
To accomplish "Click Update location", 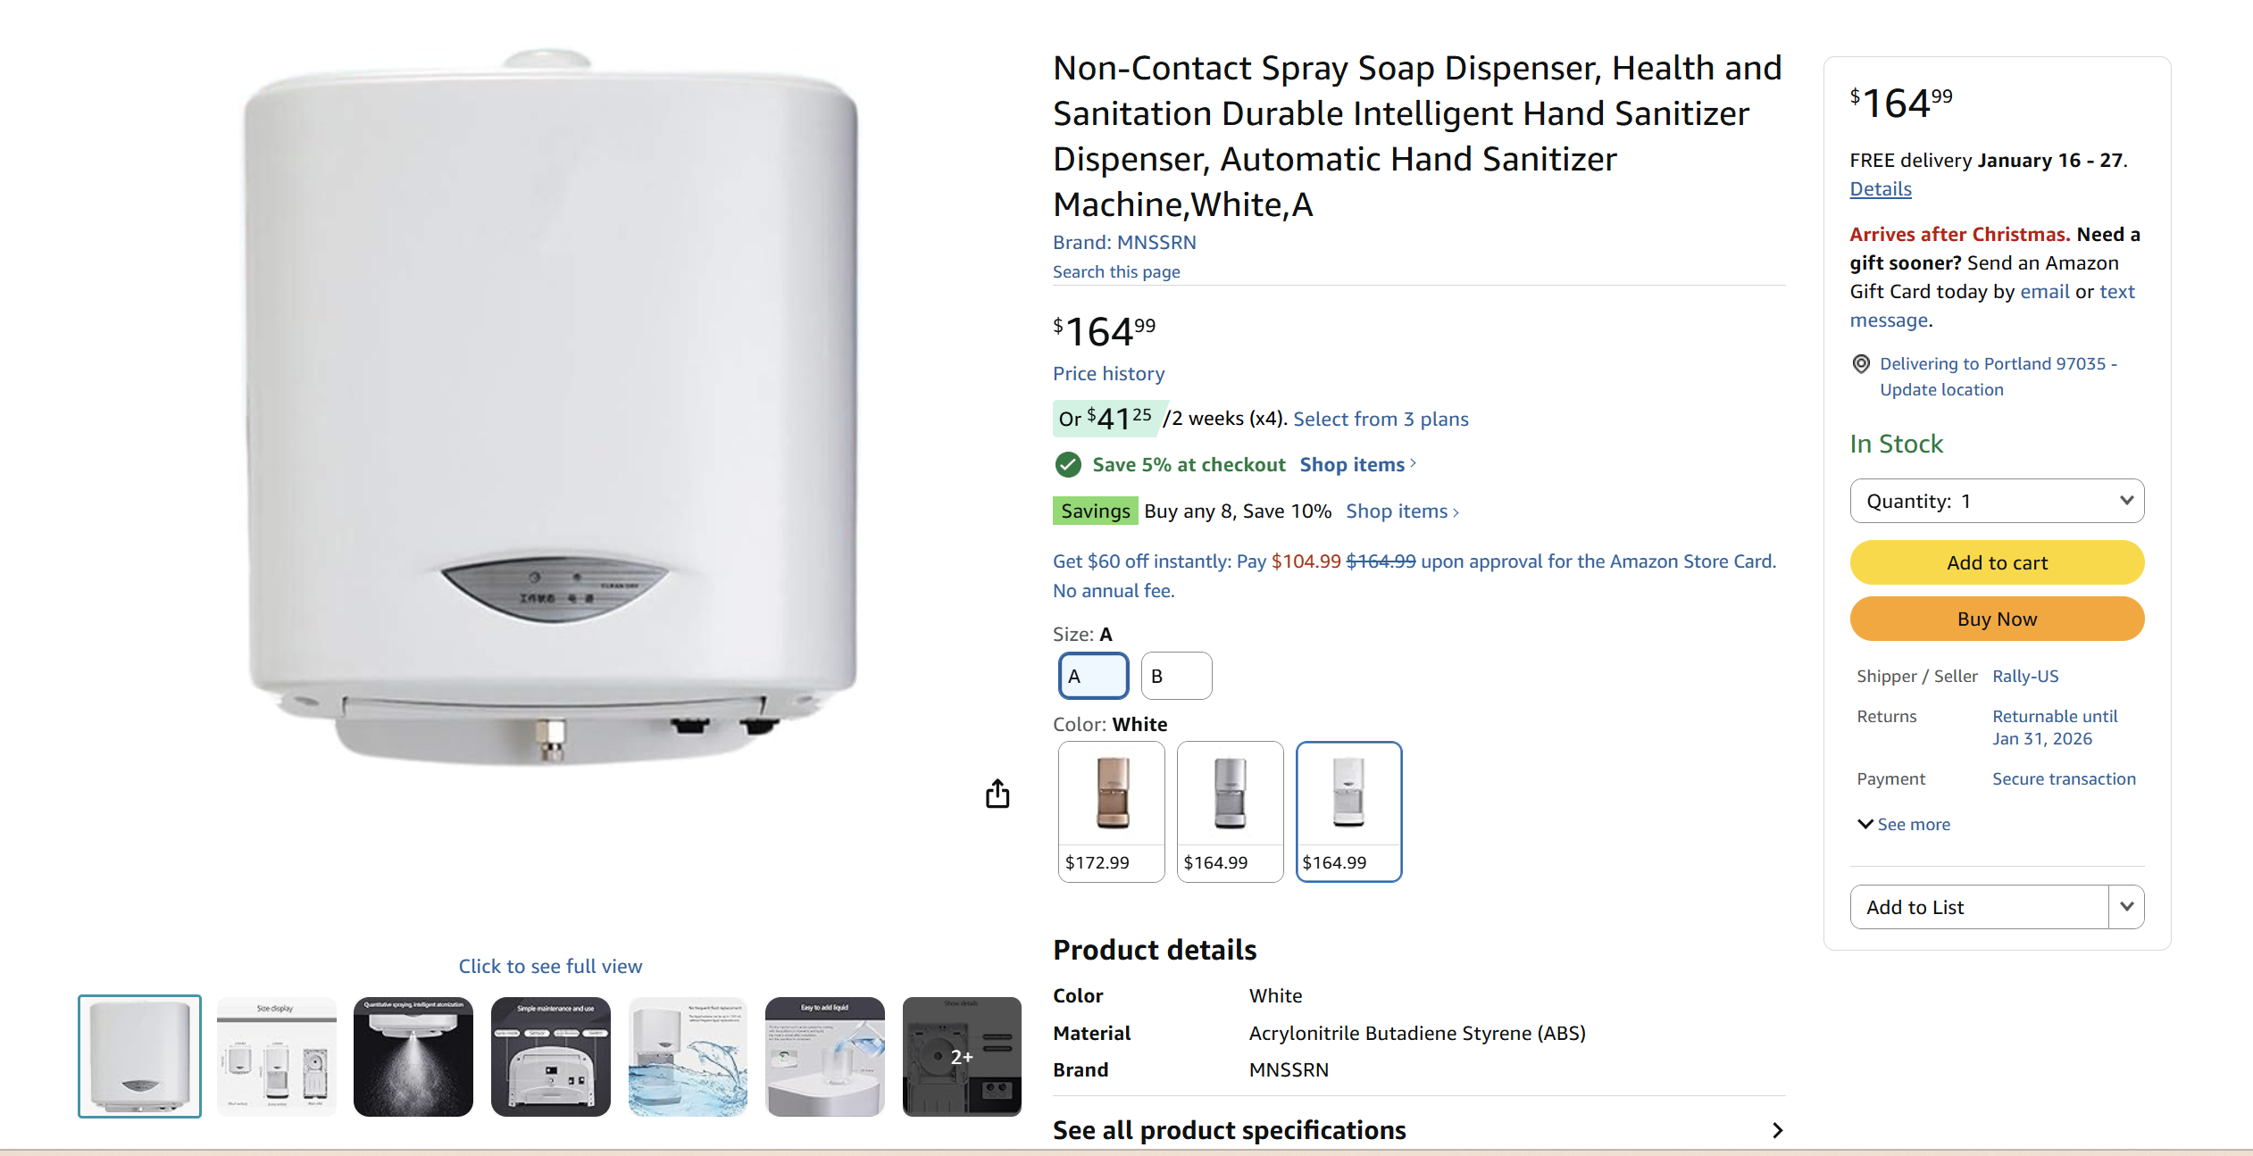I will pyautogui.click(x=1941, y=389).
